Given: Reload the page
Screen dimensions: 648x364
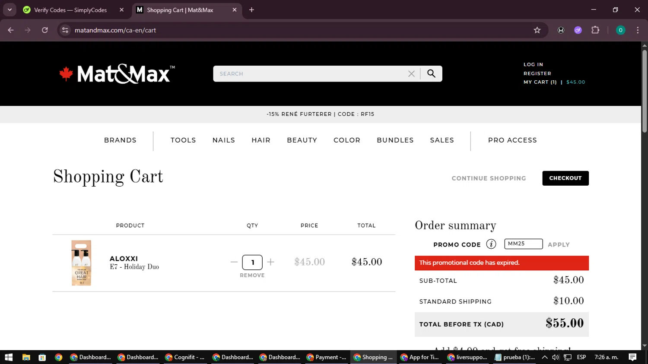Looking at the screenshot, I should [45, 30].
